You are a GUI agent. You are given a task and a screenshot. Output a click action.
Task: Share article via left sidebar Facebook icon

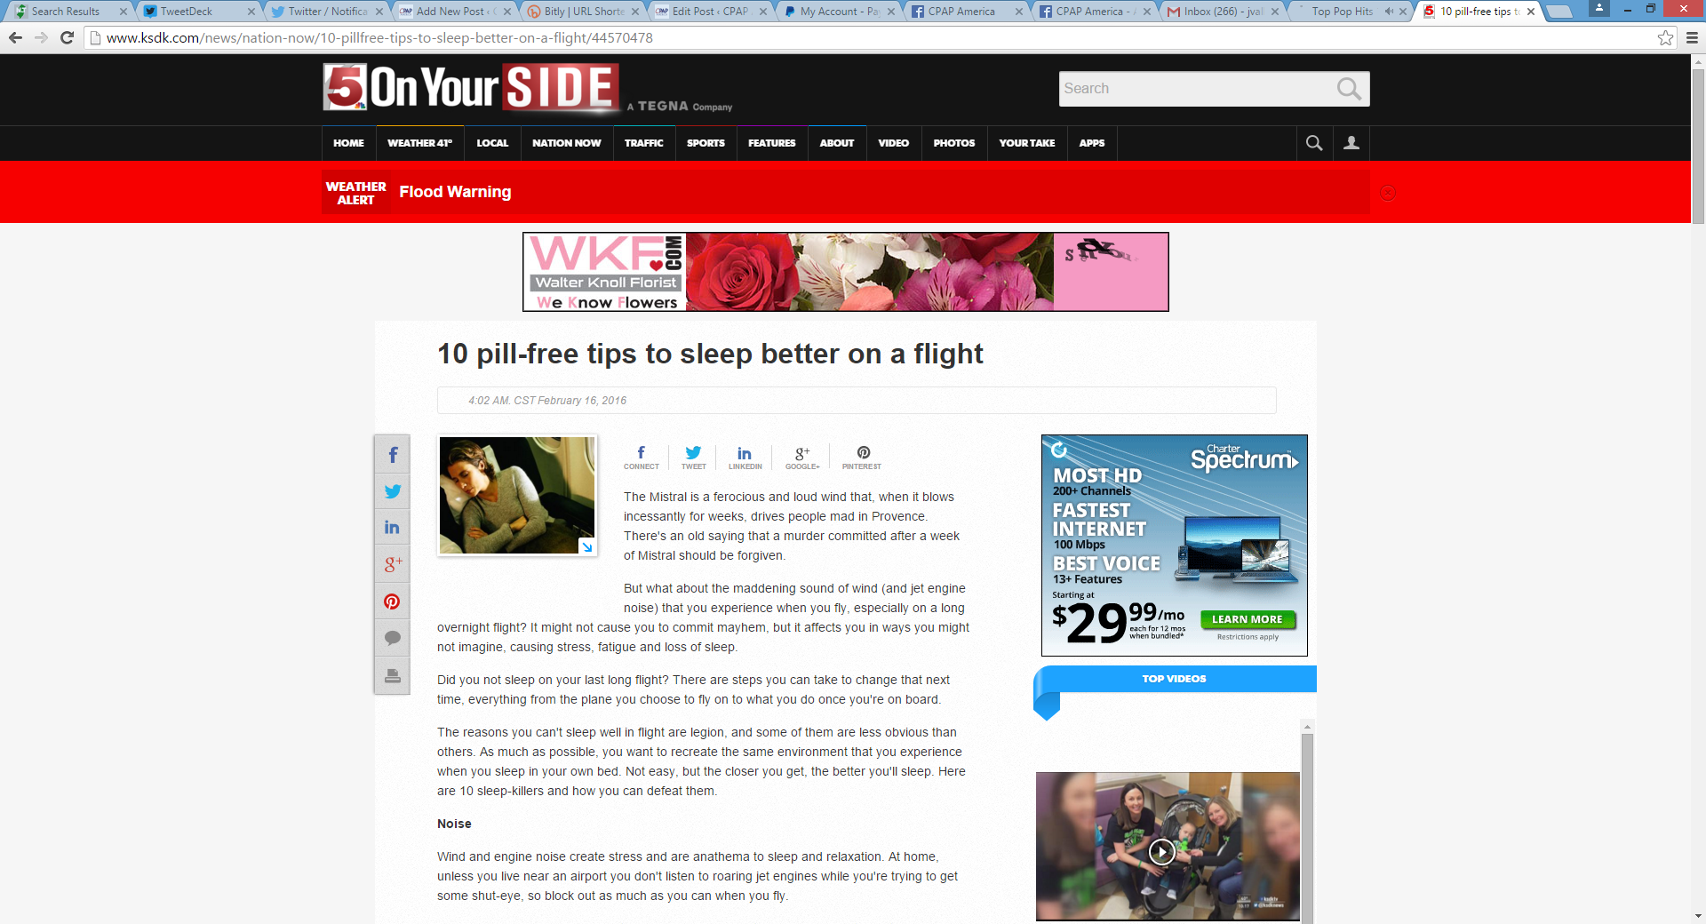[392, 456]
